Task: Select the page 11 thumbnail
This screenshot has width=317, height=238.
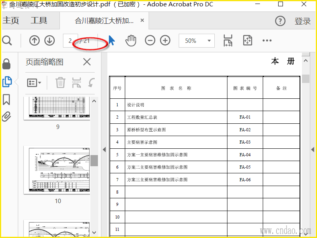Action: (57, 229)
